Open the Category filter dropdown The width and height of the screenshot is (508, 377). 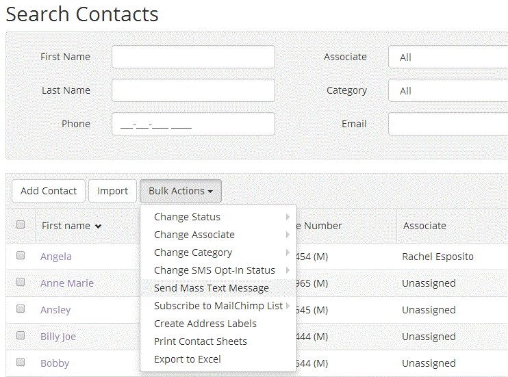tap(448, 90)
